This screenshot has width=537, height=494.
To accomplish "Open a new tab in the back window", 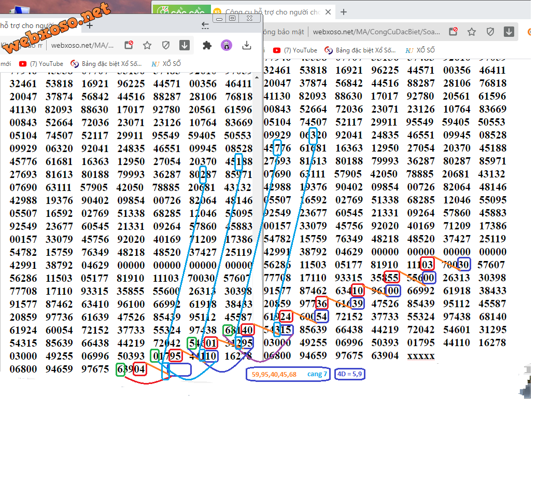I will pyautogui.click(x=343, y=12).
